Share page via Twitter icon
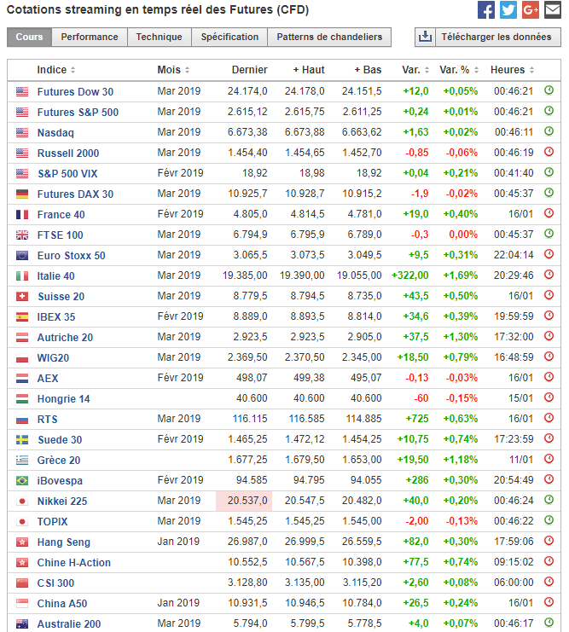The height and width of the screenshot is (632, 569). tap(508, 9)
